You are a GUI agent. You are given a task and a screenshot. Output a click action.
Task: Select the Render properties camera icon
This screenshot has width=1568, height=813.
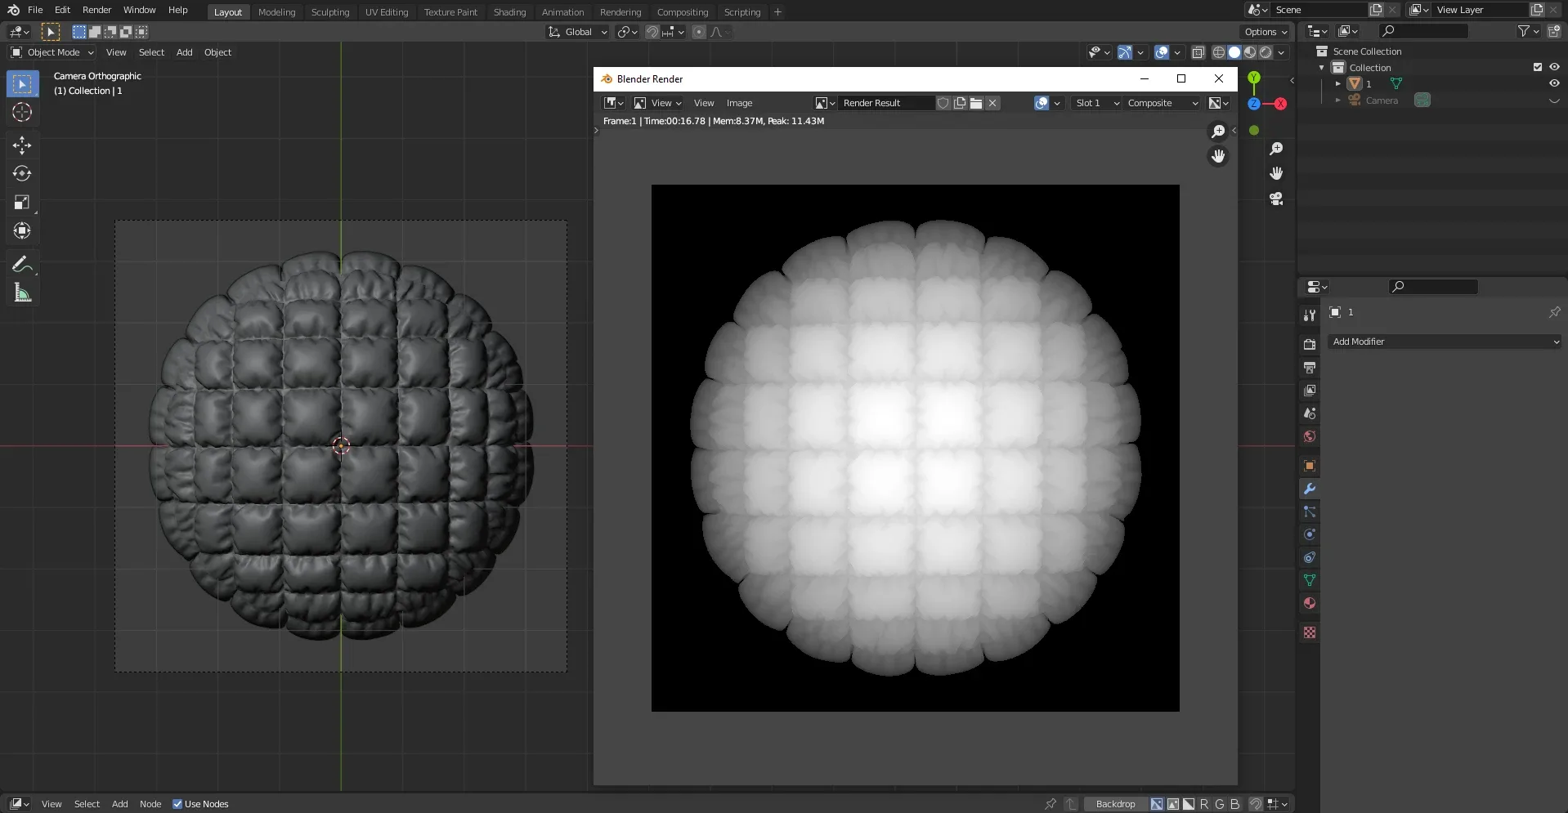(x=1309, y=344)
